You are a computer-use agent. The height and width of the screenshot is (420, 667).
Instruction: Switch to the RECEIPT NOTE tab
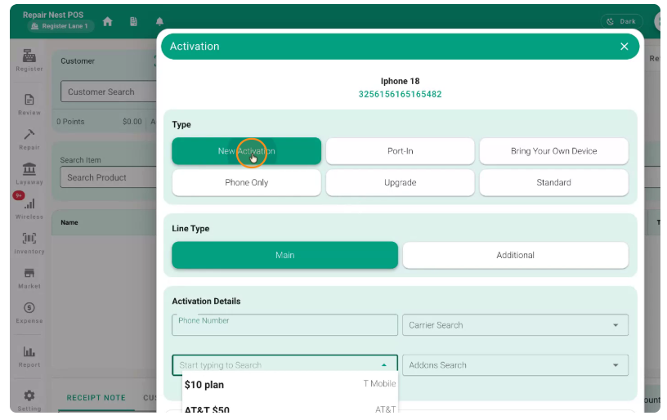(x=96, y=398)
